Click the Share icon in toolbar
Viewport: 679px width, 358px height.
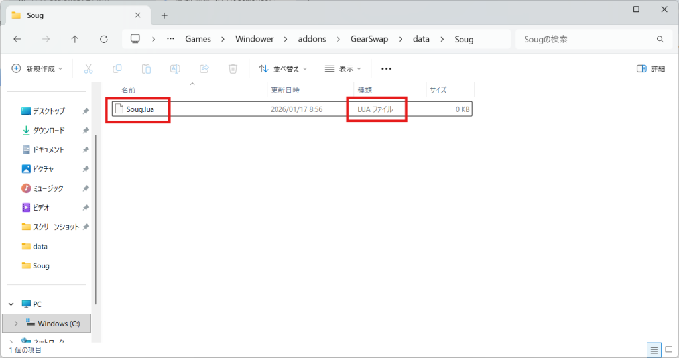pos(204,68)
